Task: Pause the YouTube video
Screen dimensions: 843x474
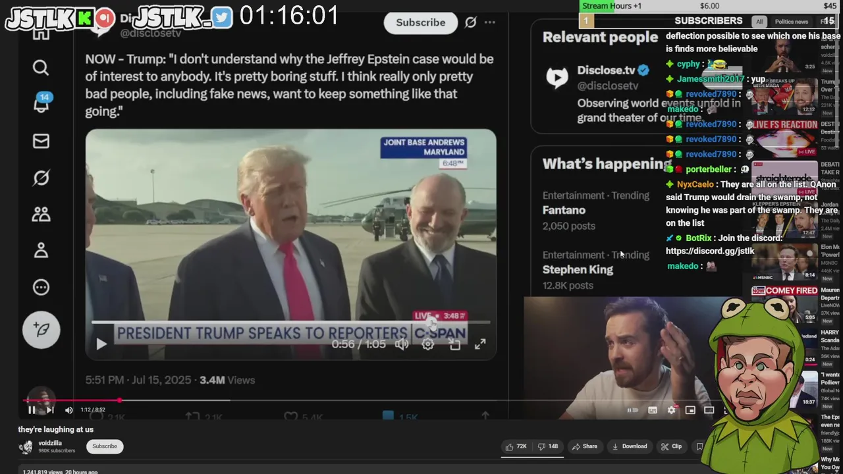Action: click(x=32, y=409)
